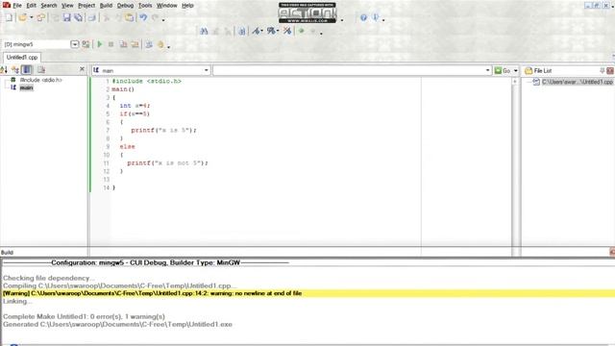Select the #include <stdio.h> tree item

pos(40,80)
